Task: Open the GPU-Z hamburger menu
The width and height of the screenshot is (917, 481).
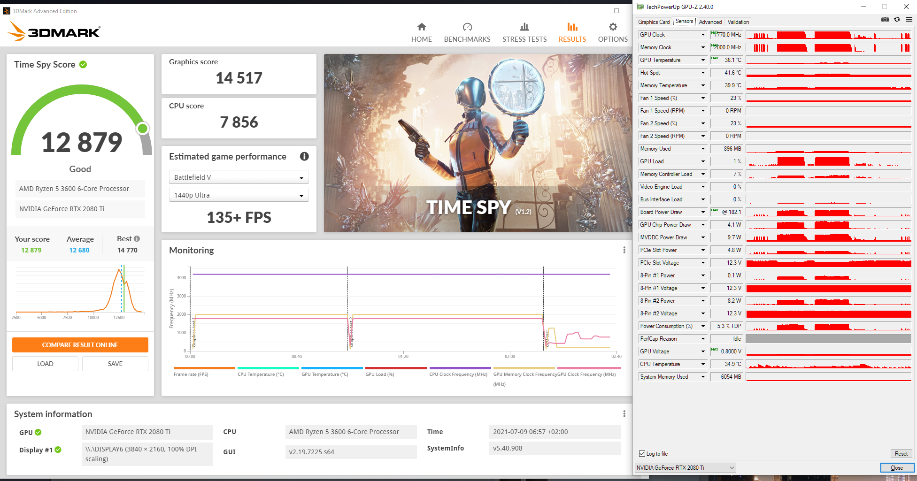Action: pos(909,19)
